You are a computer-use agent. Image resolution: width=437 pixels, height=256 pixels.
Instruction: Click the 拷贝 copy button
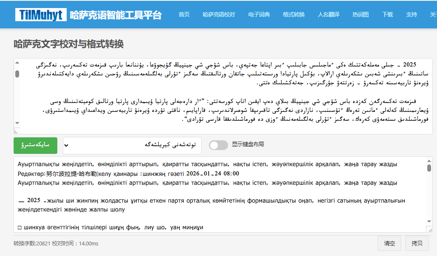click(x=417, y=243)
